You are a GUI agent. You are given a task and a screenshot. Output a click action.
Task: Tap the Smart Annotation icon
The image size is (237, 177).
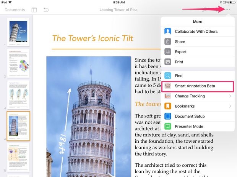168,86
